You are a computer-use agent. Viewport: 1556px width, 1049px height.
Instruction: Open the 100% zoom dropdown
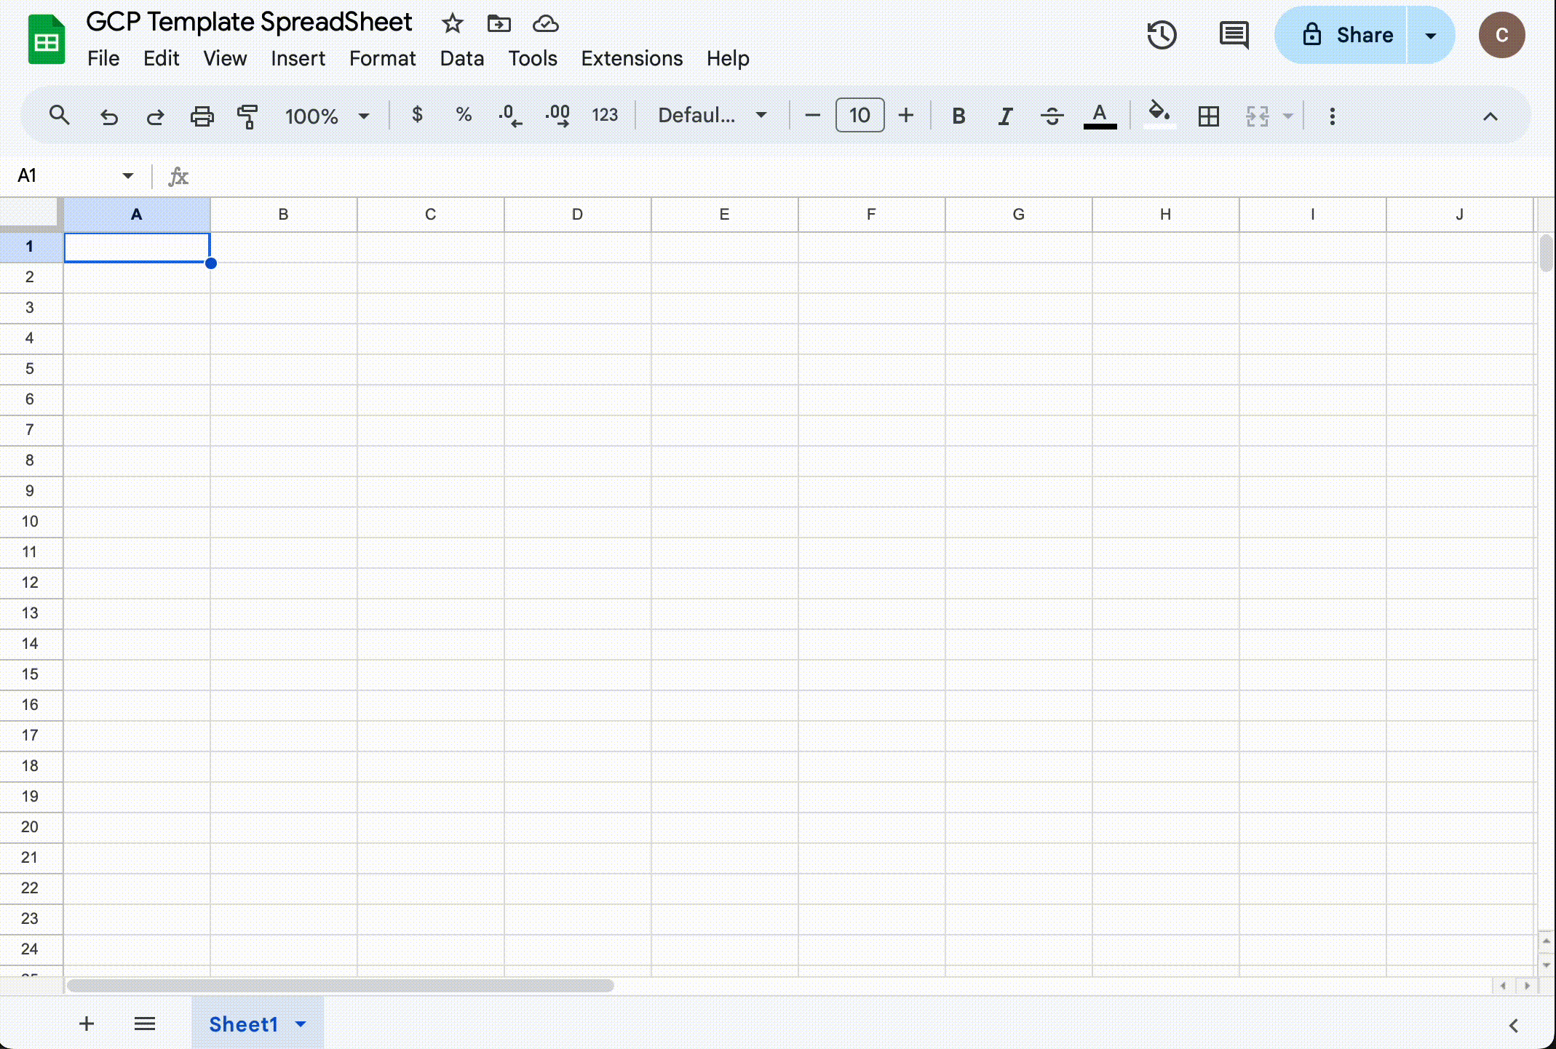327,116
